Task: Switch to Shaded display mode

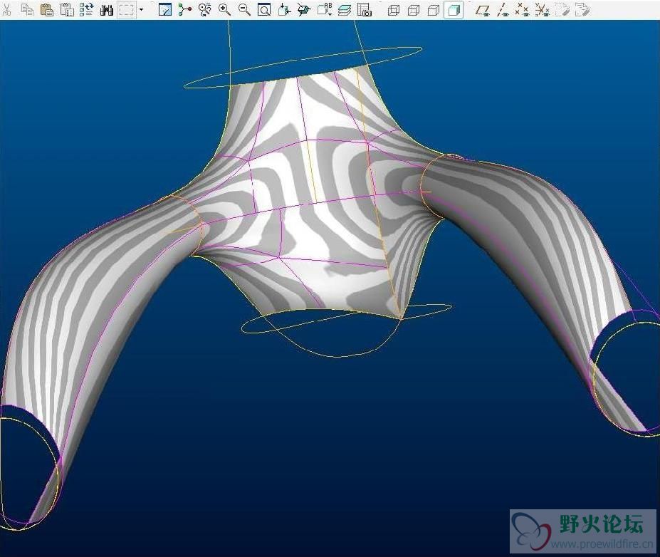Action: (x=454, y=10)
